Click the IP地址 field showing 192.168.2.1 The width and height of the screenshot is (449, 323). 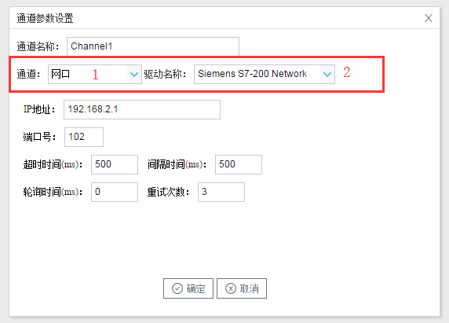[x=142, y=109]
